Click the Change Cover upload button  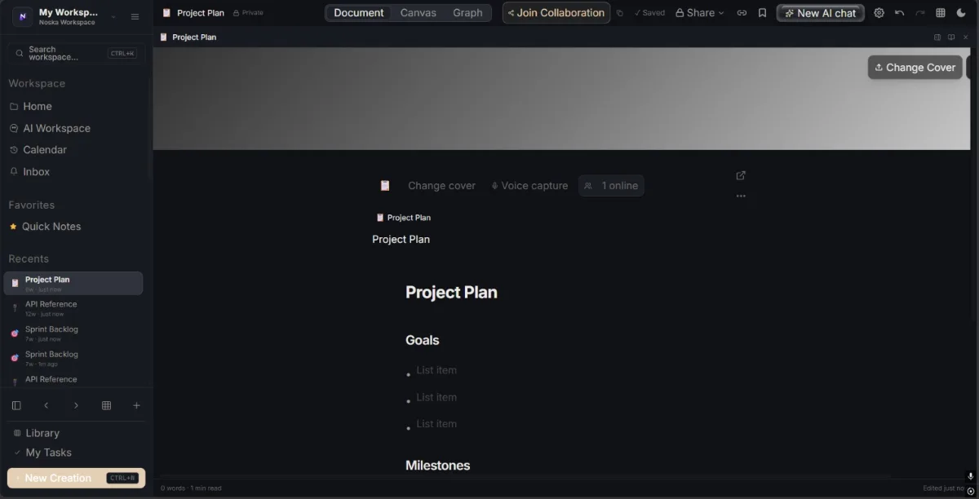tap(915, 68)
